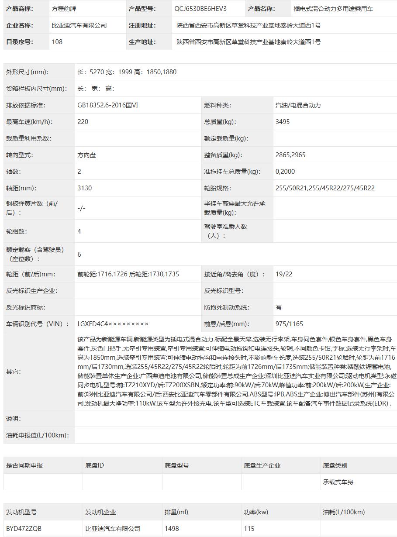Click the 是否同期申报 column header
Viewport: 397px width, 537px height.
24,465
